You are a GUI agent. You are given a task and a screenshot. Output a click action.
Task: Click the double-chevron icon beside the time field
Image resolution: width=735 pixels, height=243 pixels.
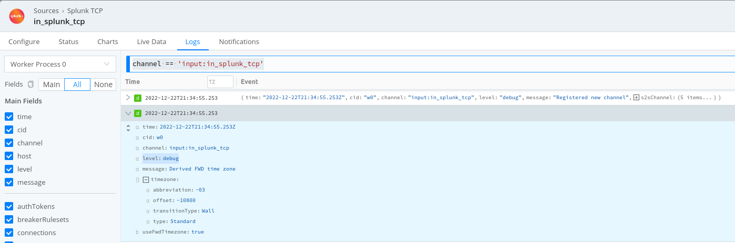[128, 128]
